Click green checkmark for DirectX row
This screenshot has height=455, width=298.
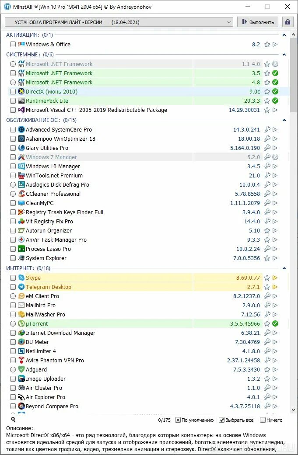[x=275, y=91]
